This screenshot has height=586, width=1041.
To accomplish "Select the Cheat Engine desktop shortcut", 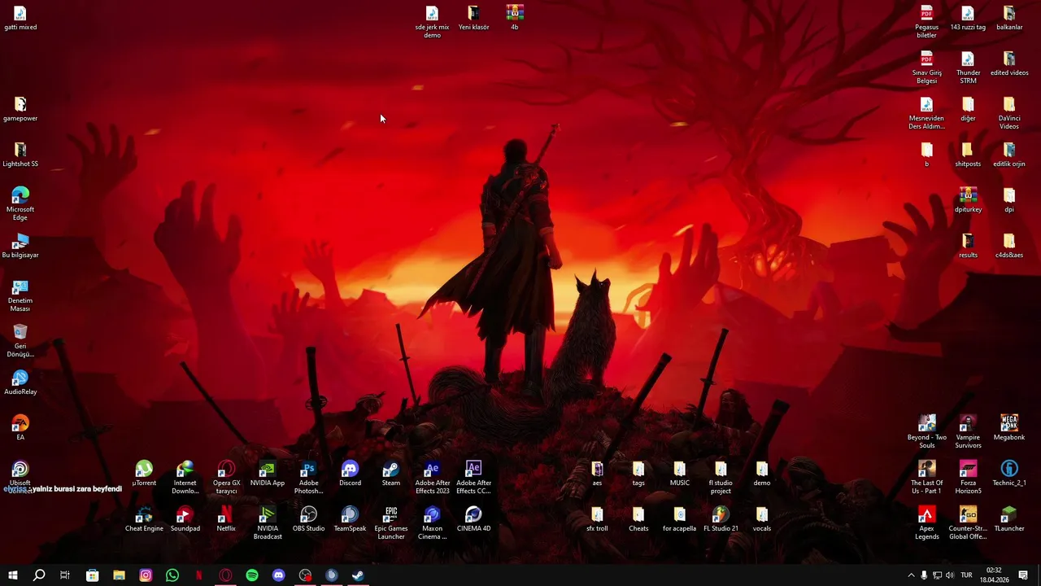I will click(144, 519).
